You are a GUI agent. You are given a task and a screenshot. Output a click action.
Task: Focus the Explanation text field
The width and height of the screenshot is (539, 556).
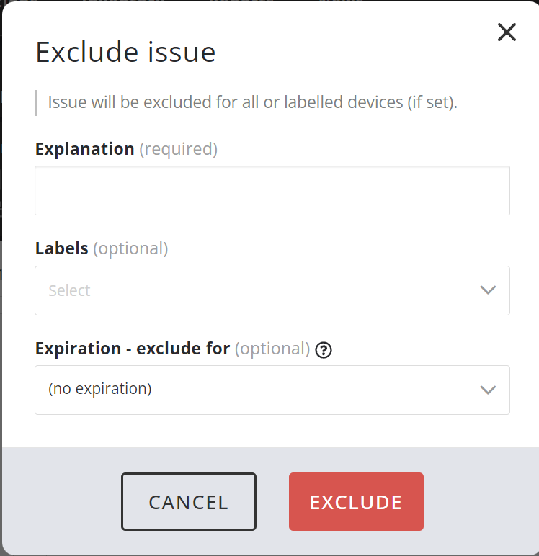(x=272, y=190)
